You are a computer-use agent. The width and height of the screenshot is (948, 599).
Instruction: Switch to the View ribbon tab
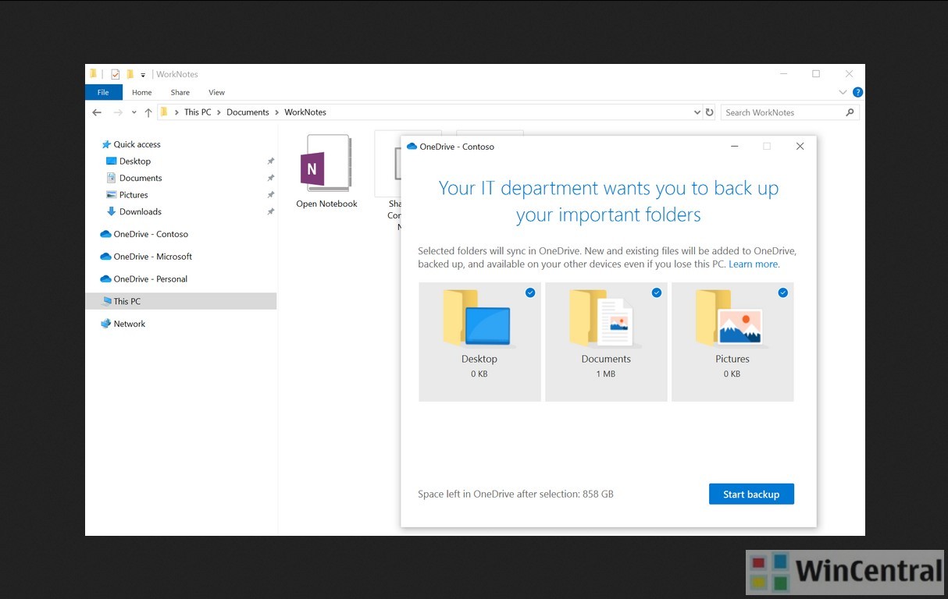coord(216,92)
